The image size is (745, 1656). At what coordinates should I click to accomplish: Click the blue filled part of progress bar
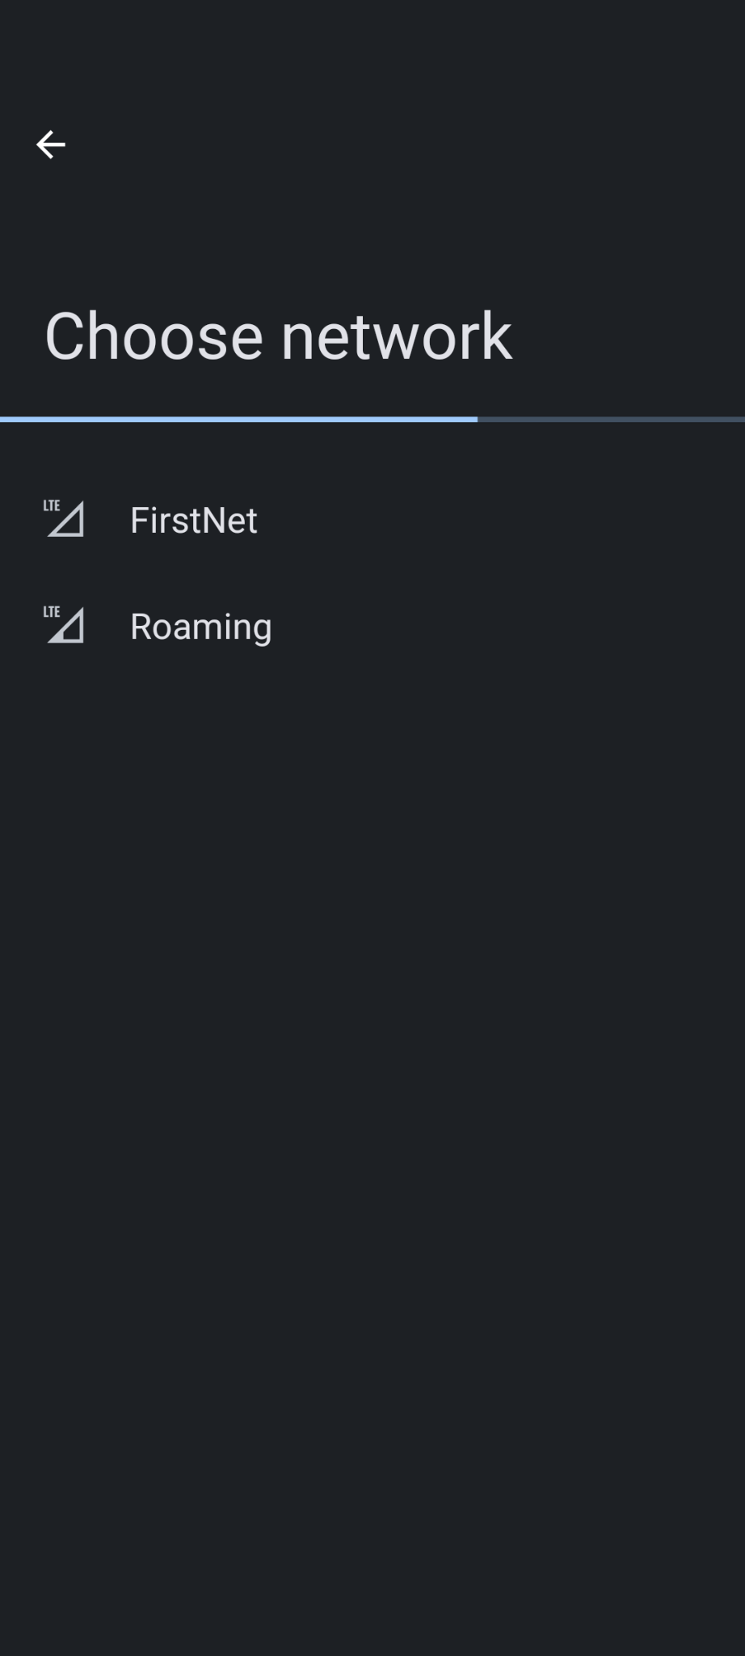(238, 419)
